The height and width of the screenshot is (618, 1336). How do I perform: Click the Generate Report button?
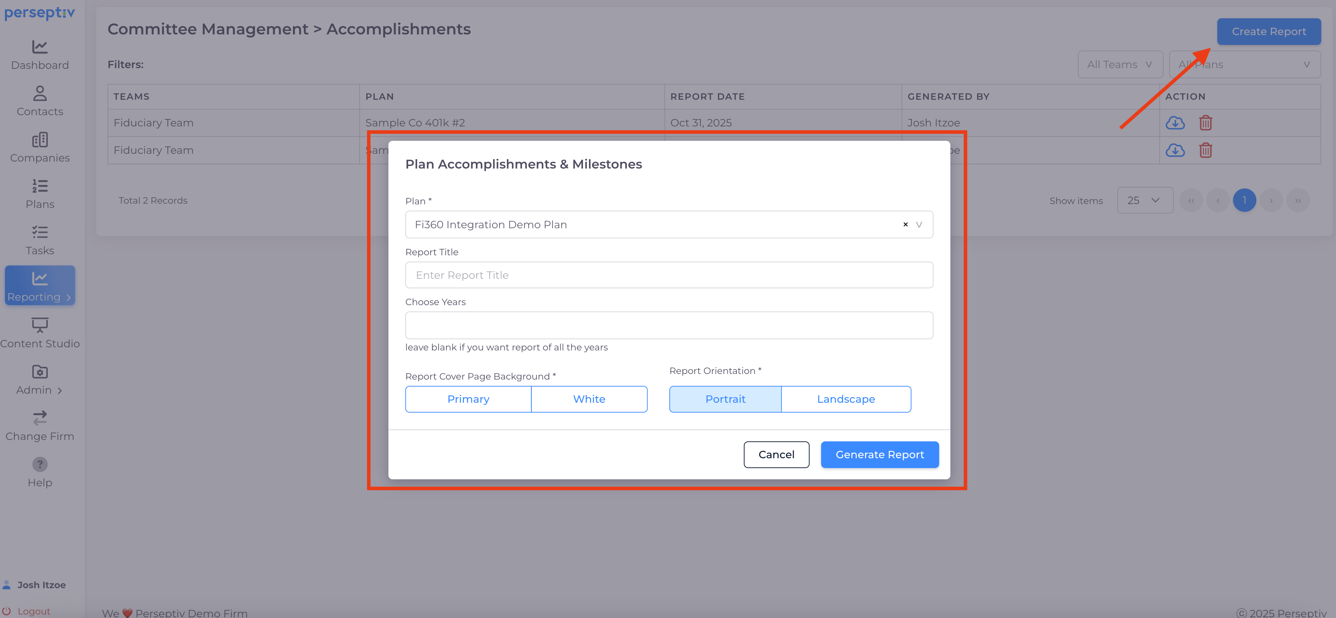[879, 454]
